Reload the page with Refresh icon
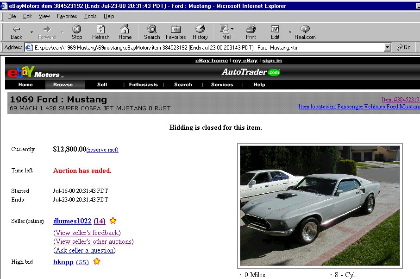This screenshot has width=420, height=279. coord(100,29)
